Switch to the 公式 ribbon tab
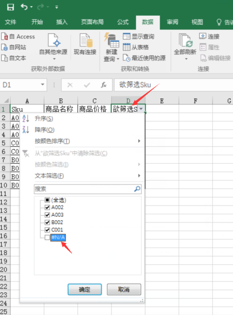Image resolution: width=233 pixels, height=315 pixels. pos(123,22)
